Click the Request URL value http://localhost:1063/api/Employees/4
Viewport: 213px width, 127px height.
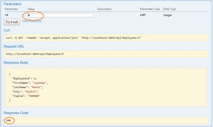34,54
